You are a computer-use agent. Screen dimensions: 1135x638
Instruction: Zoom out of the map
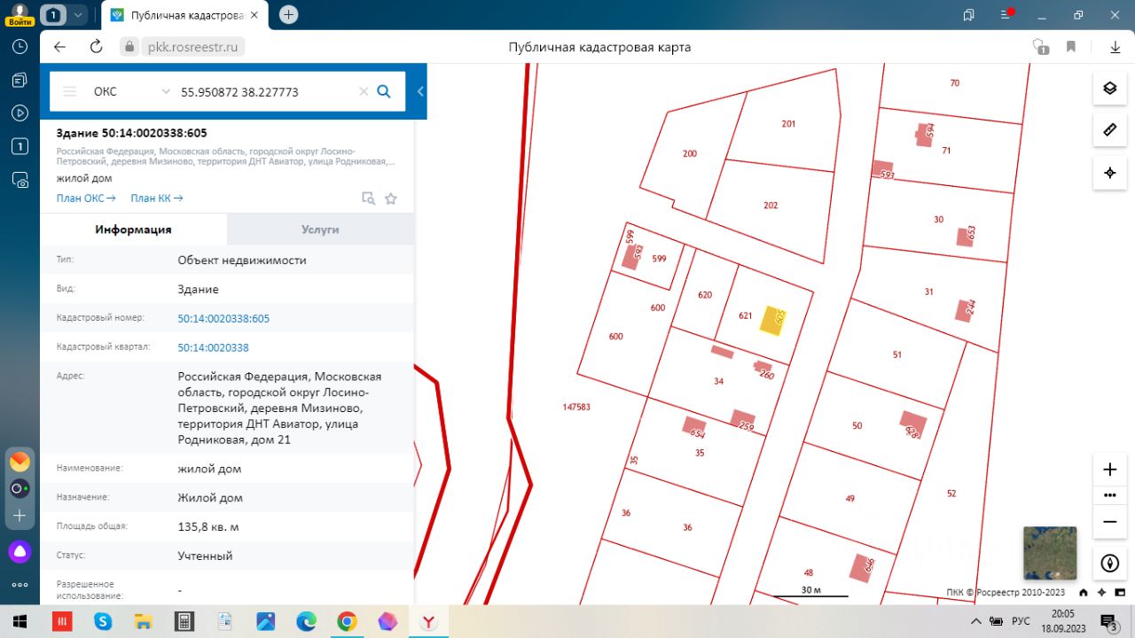1109,522
